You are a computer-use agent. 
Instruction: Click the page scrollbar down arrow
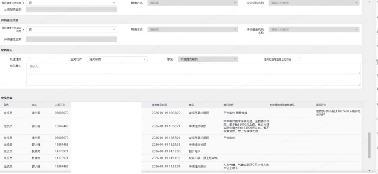coord(369,171)
